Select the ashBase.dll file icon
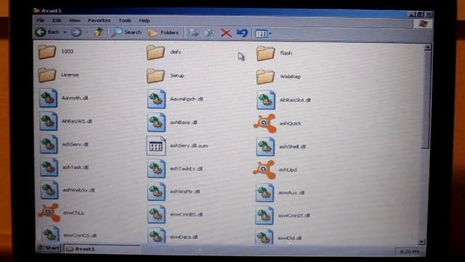This screenshot has height=262, width=465. pyautogui.click(x=156, y=122)
